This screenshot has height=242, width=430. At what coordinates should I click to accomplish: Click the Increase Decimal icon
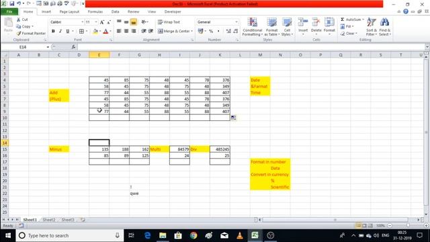click(228, 32)
